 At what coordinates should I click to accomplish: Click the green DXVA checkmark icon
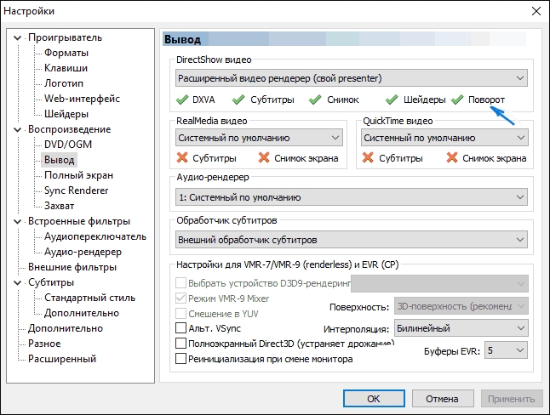click(182, 100)
